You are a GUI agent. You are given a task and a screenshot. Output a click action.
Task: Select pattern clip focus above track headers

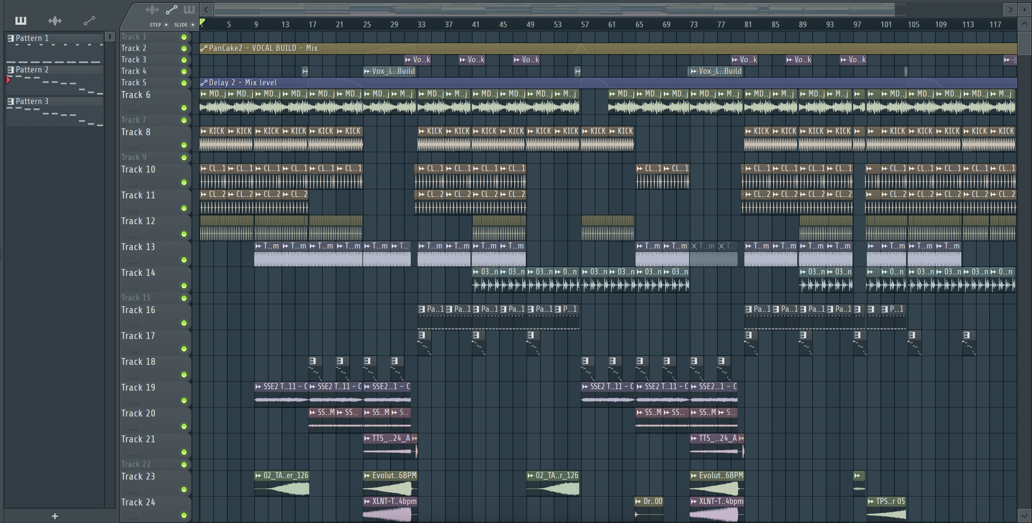pyautogui.click(x=189, y=10)
